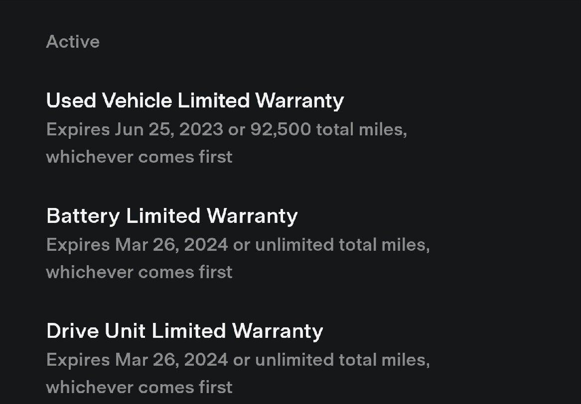
Task: Select Mar 26, 2024 date under Battery warranty
Action: tap(171, 245)
